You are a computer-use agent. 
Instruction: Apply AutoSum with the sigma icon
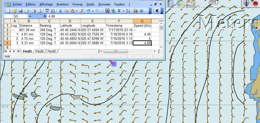119,11
